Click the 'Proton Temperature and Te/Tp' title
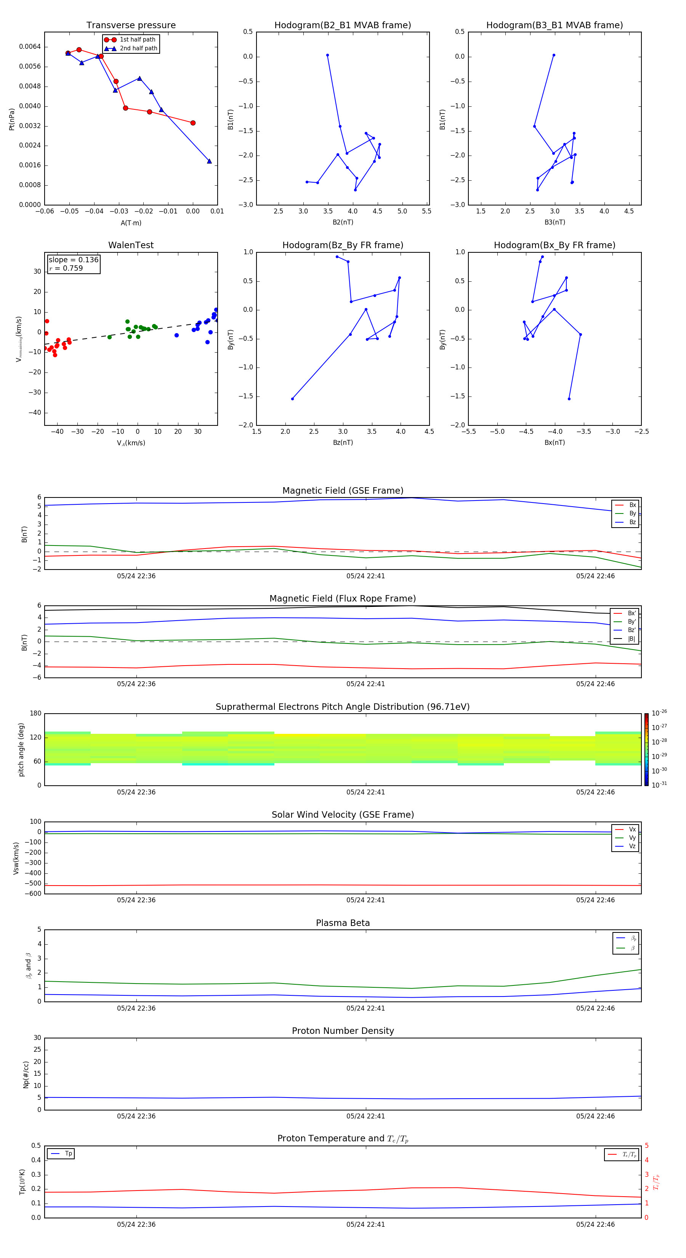Screen dimensions: 686x1258 (x=343, y=1139)
